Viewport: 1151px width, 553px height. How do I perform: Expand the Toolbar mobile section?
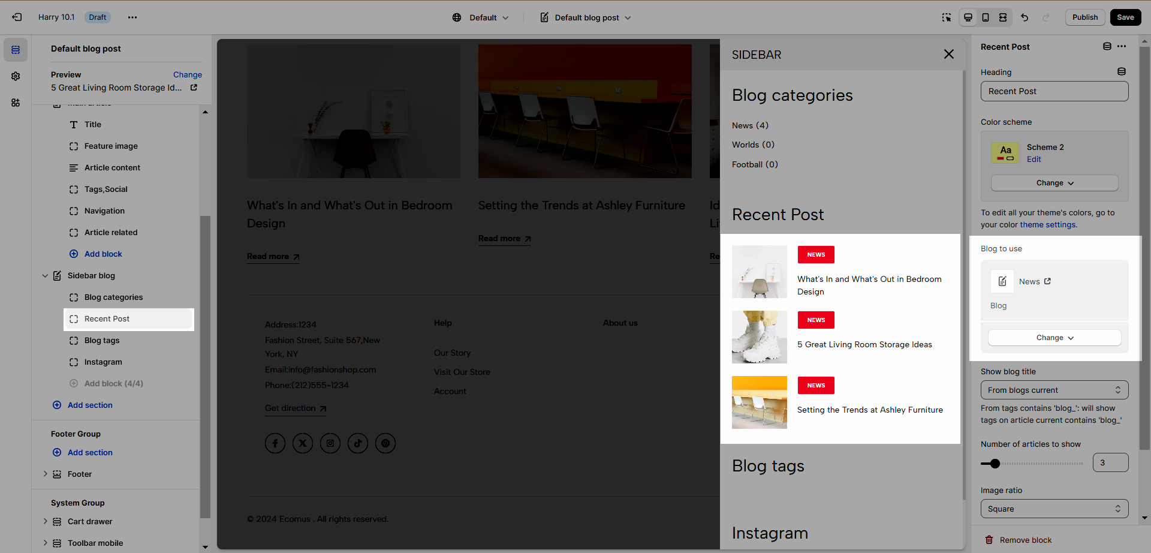tap(45, 543)
